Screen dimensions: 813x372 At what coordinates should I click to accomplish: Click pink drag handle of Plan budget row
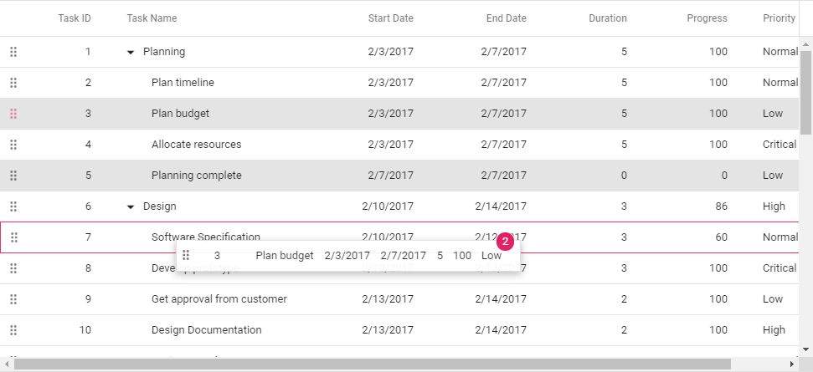[x=13, y=114]
